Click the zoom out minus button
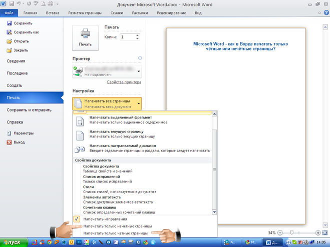The width and height of the screenshot is (330, 247). [x=279, y=233]
